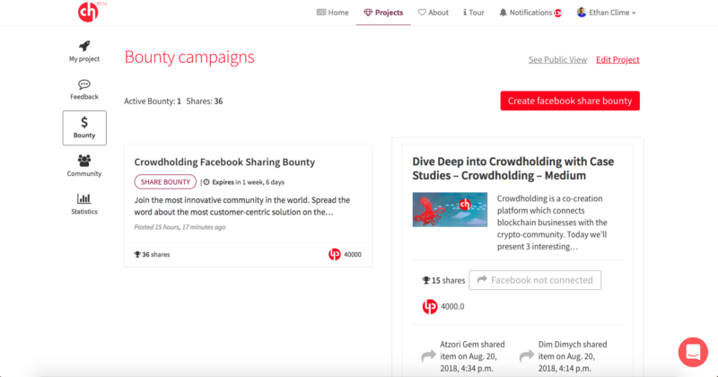Click the coin icon beside 40000
The height and width of the screenshot is (377, 718).
(335, 254)
